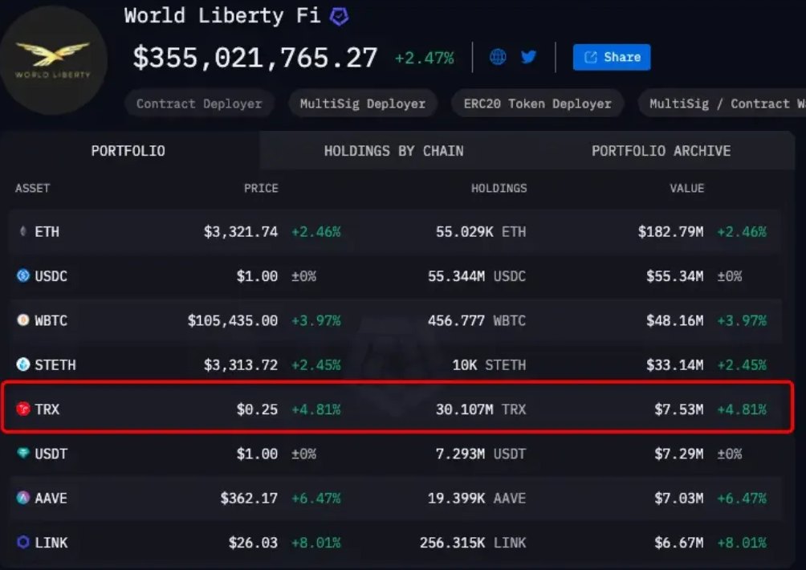806x570 pixels.
Task: Sort by the Value column header
Action: [686, 189]
